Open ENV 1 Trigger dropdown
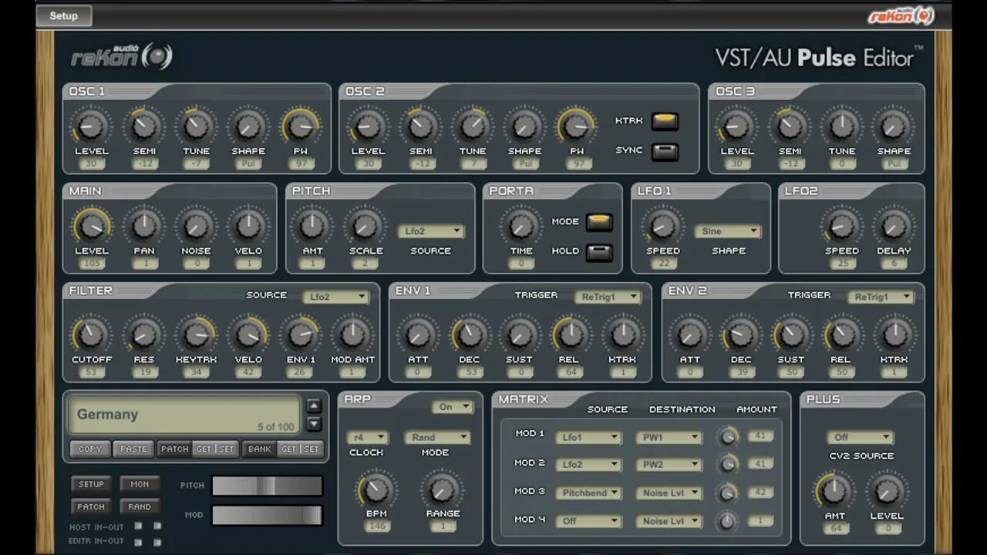 608,297
